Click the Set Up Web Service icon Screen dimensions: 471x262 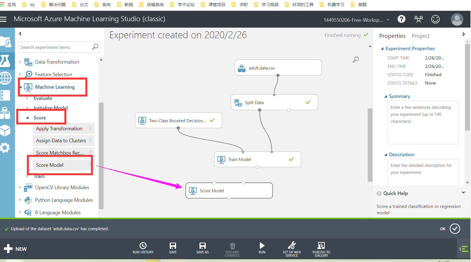click(292, 245)
